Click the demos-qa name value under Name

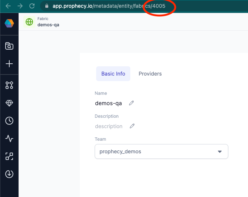click(x=108, y=103)
